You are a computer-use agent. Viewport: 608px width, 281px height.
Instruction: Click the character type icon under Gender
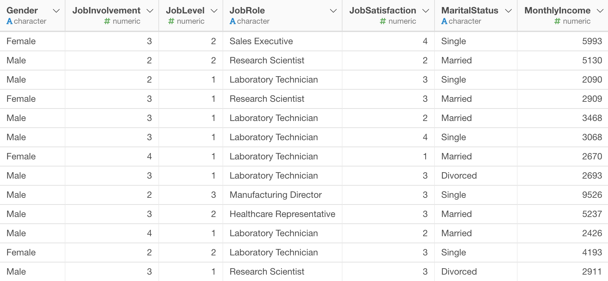tap(9, 21)
